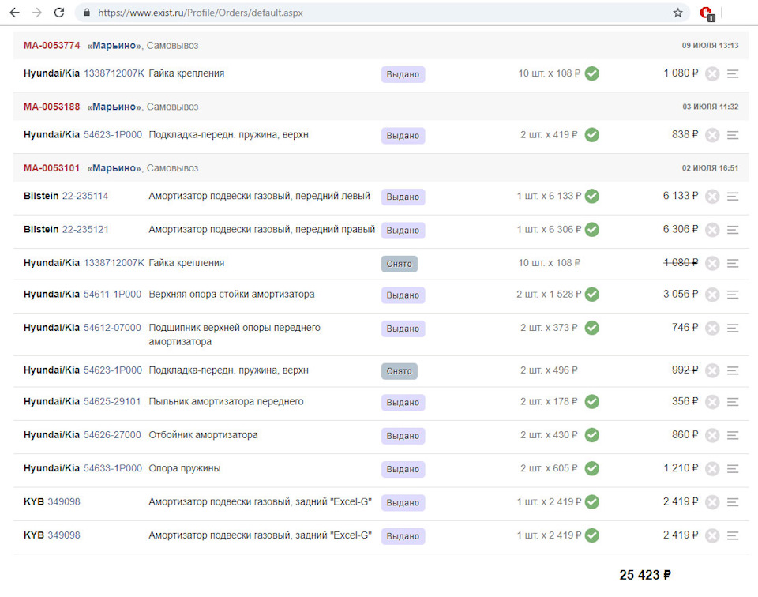Open order number MA-0053101
This screenshot has height=597, width=758.
click(51, 168)
